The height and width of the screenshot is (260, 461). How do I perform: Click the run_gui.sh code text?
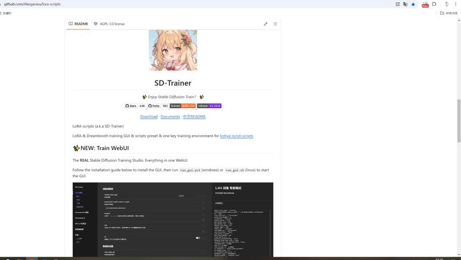pos(235,170)
